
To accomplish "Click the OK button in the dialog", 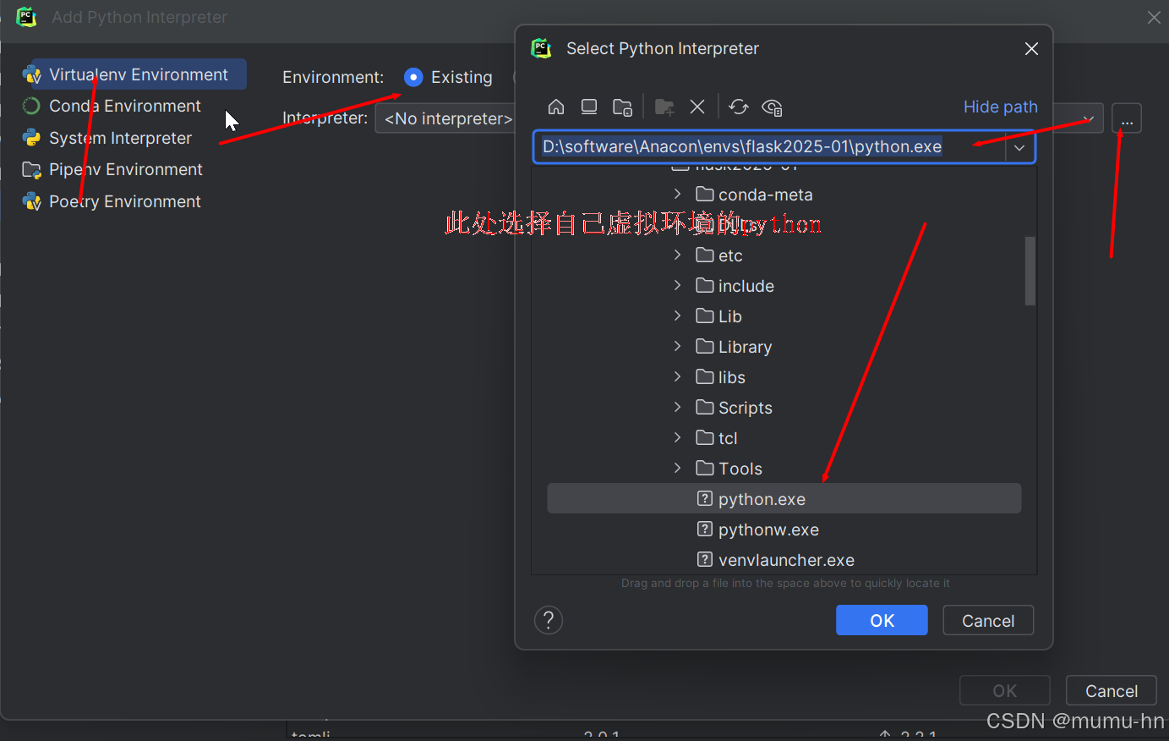I will pyautogui.click(x=882, y=620).
